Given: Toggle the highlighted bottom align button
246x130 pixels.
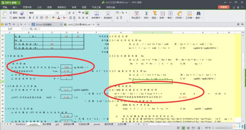Looking at the screenshot, I should point(87,13).
